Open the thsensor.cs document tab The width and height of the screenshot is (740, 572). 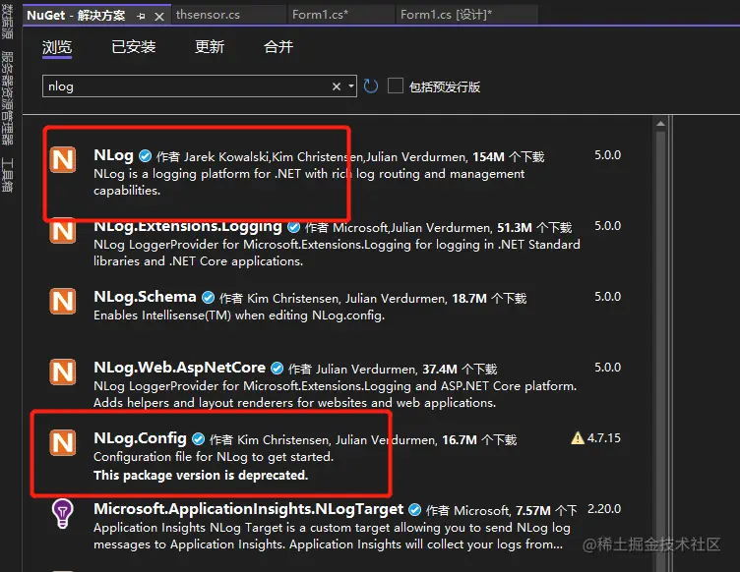[228, 15]
